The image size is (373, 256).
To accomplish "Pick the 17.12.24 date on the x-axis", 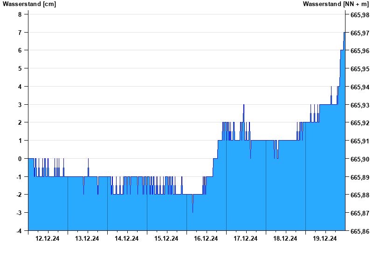I will pos(246,239).
